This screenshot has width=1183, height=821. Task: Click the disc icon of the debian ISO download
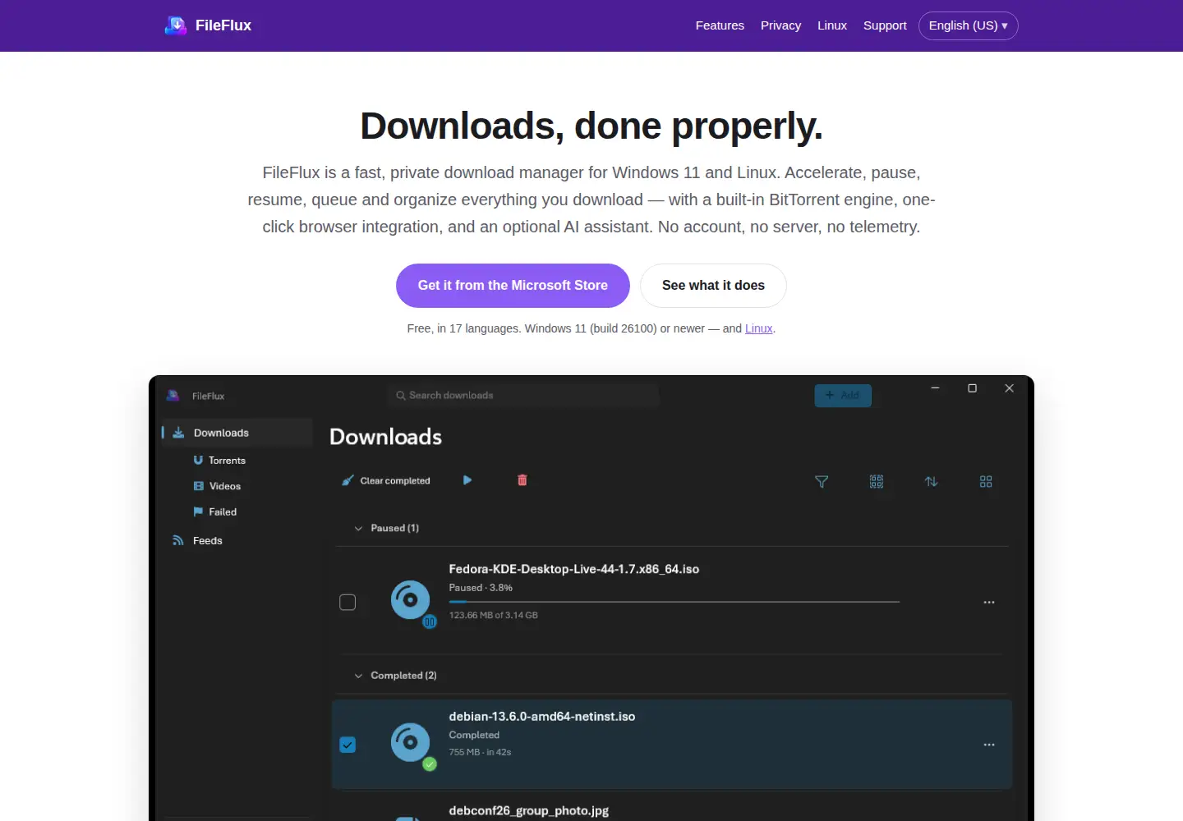[411, 742]
